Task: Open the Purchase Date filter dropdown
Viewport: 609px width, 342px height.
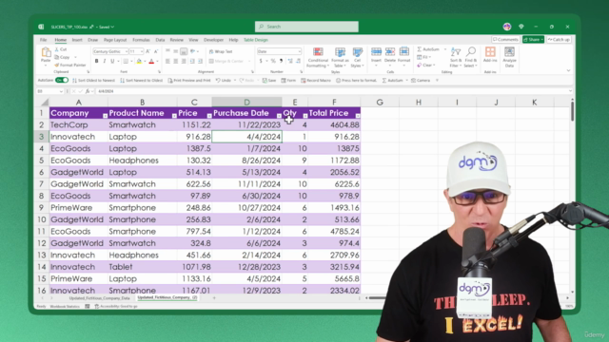Action: pyautogui.click(x=279, y=116)
